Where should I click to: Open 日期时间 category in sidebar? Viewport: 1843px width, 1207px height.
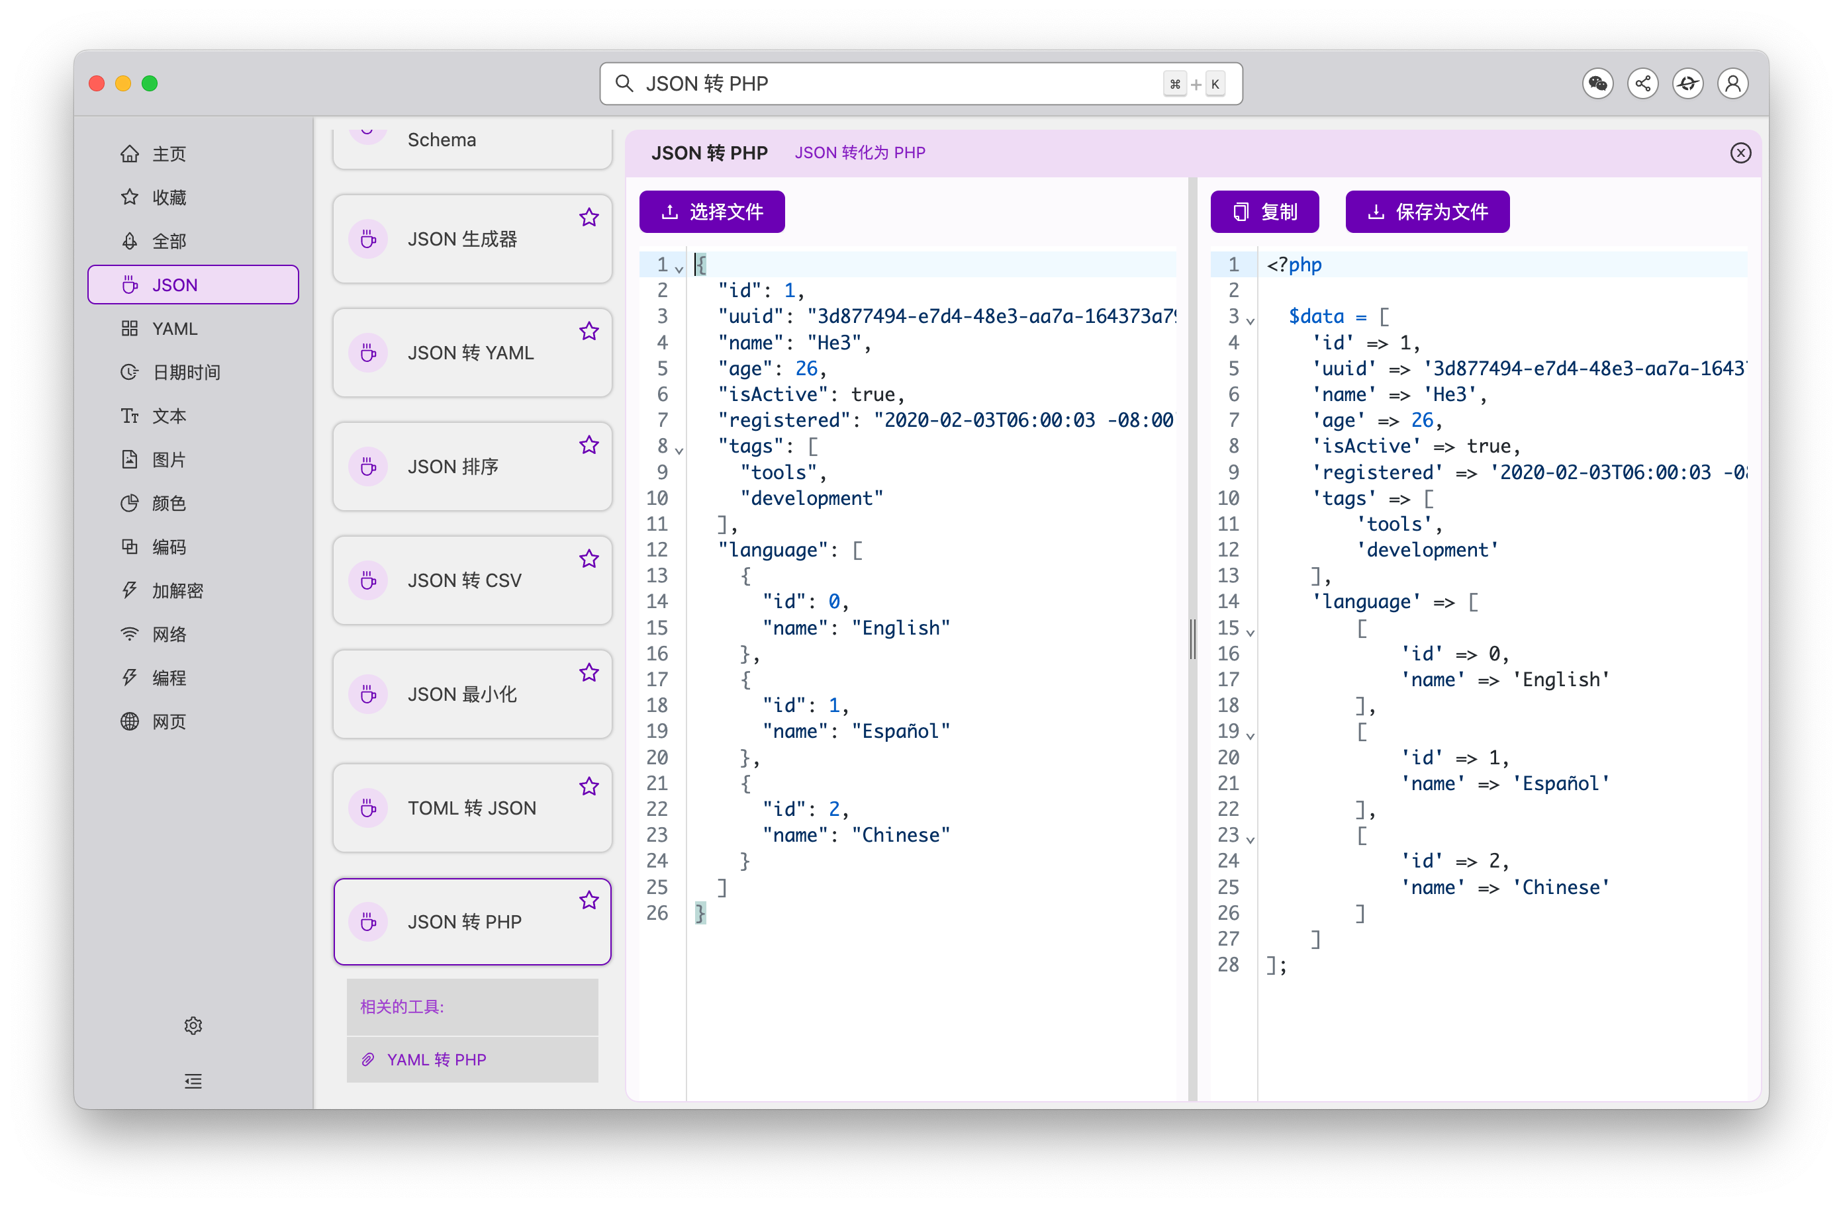(193, 372)
